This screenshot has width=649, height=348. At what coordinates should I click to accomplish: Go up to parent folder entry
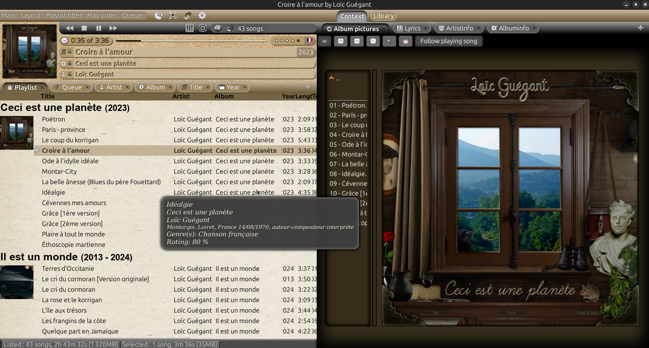[348, 79]
